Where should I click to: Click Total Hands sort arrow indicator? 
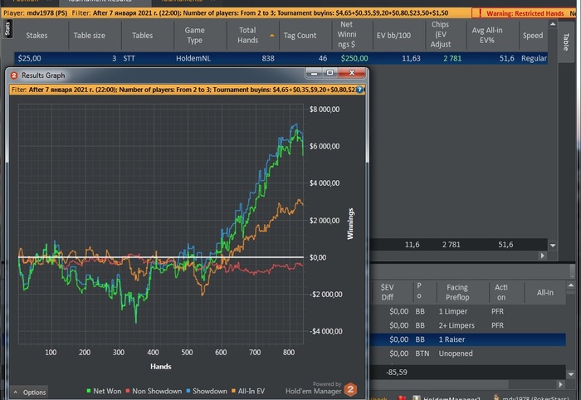pos(272,36)
